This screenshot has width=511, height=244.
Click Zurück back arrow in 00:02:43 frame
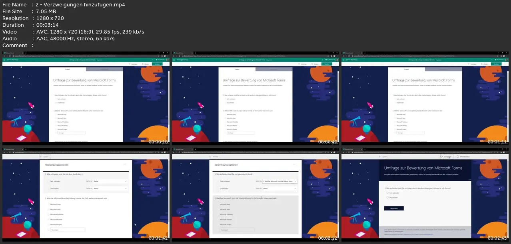pos(380,157)
